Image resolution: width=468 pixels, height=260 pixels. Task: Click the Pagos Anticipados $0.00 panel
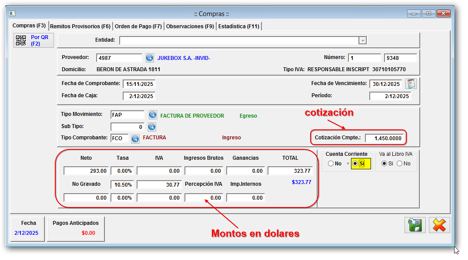(76, 229)
